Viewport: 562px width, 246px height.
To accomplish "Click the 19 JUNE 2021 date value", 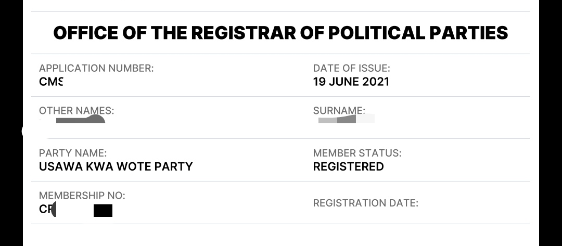I will pos(351,82).
